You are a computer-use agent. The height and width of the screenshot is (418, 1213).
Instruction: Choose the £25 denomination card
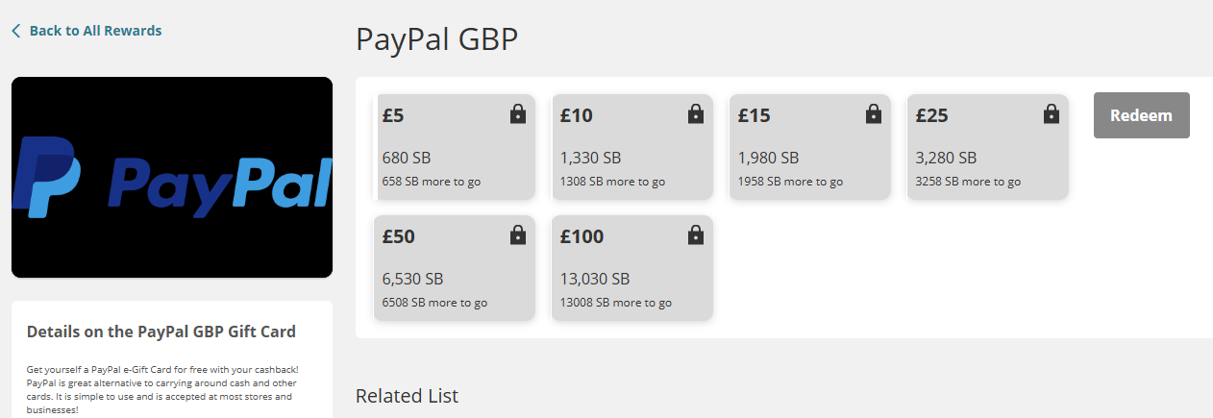click(988, 147)
